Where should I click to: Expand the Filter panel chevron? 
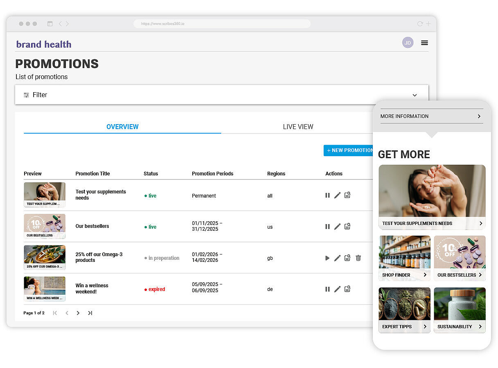415,95
